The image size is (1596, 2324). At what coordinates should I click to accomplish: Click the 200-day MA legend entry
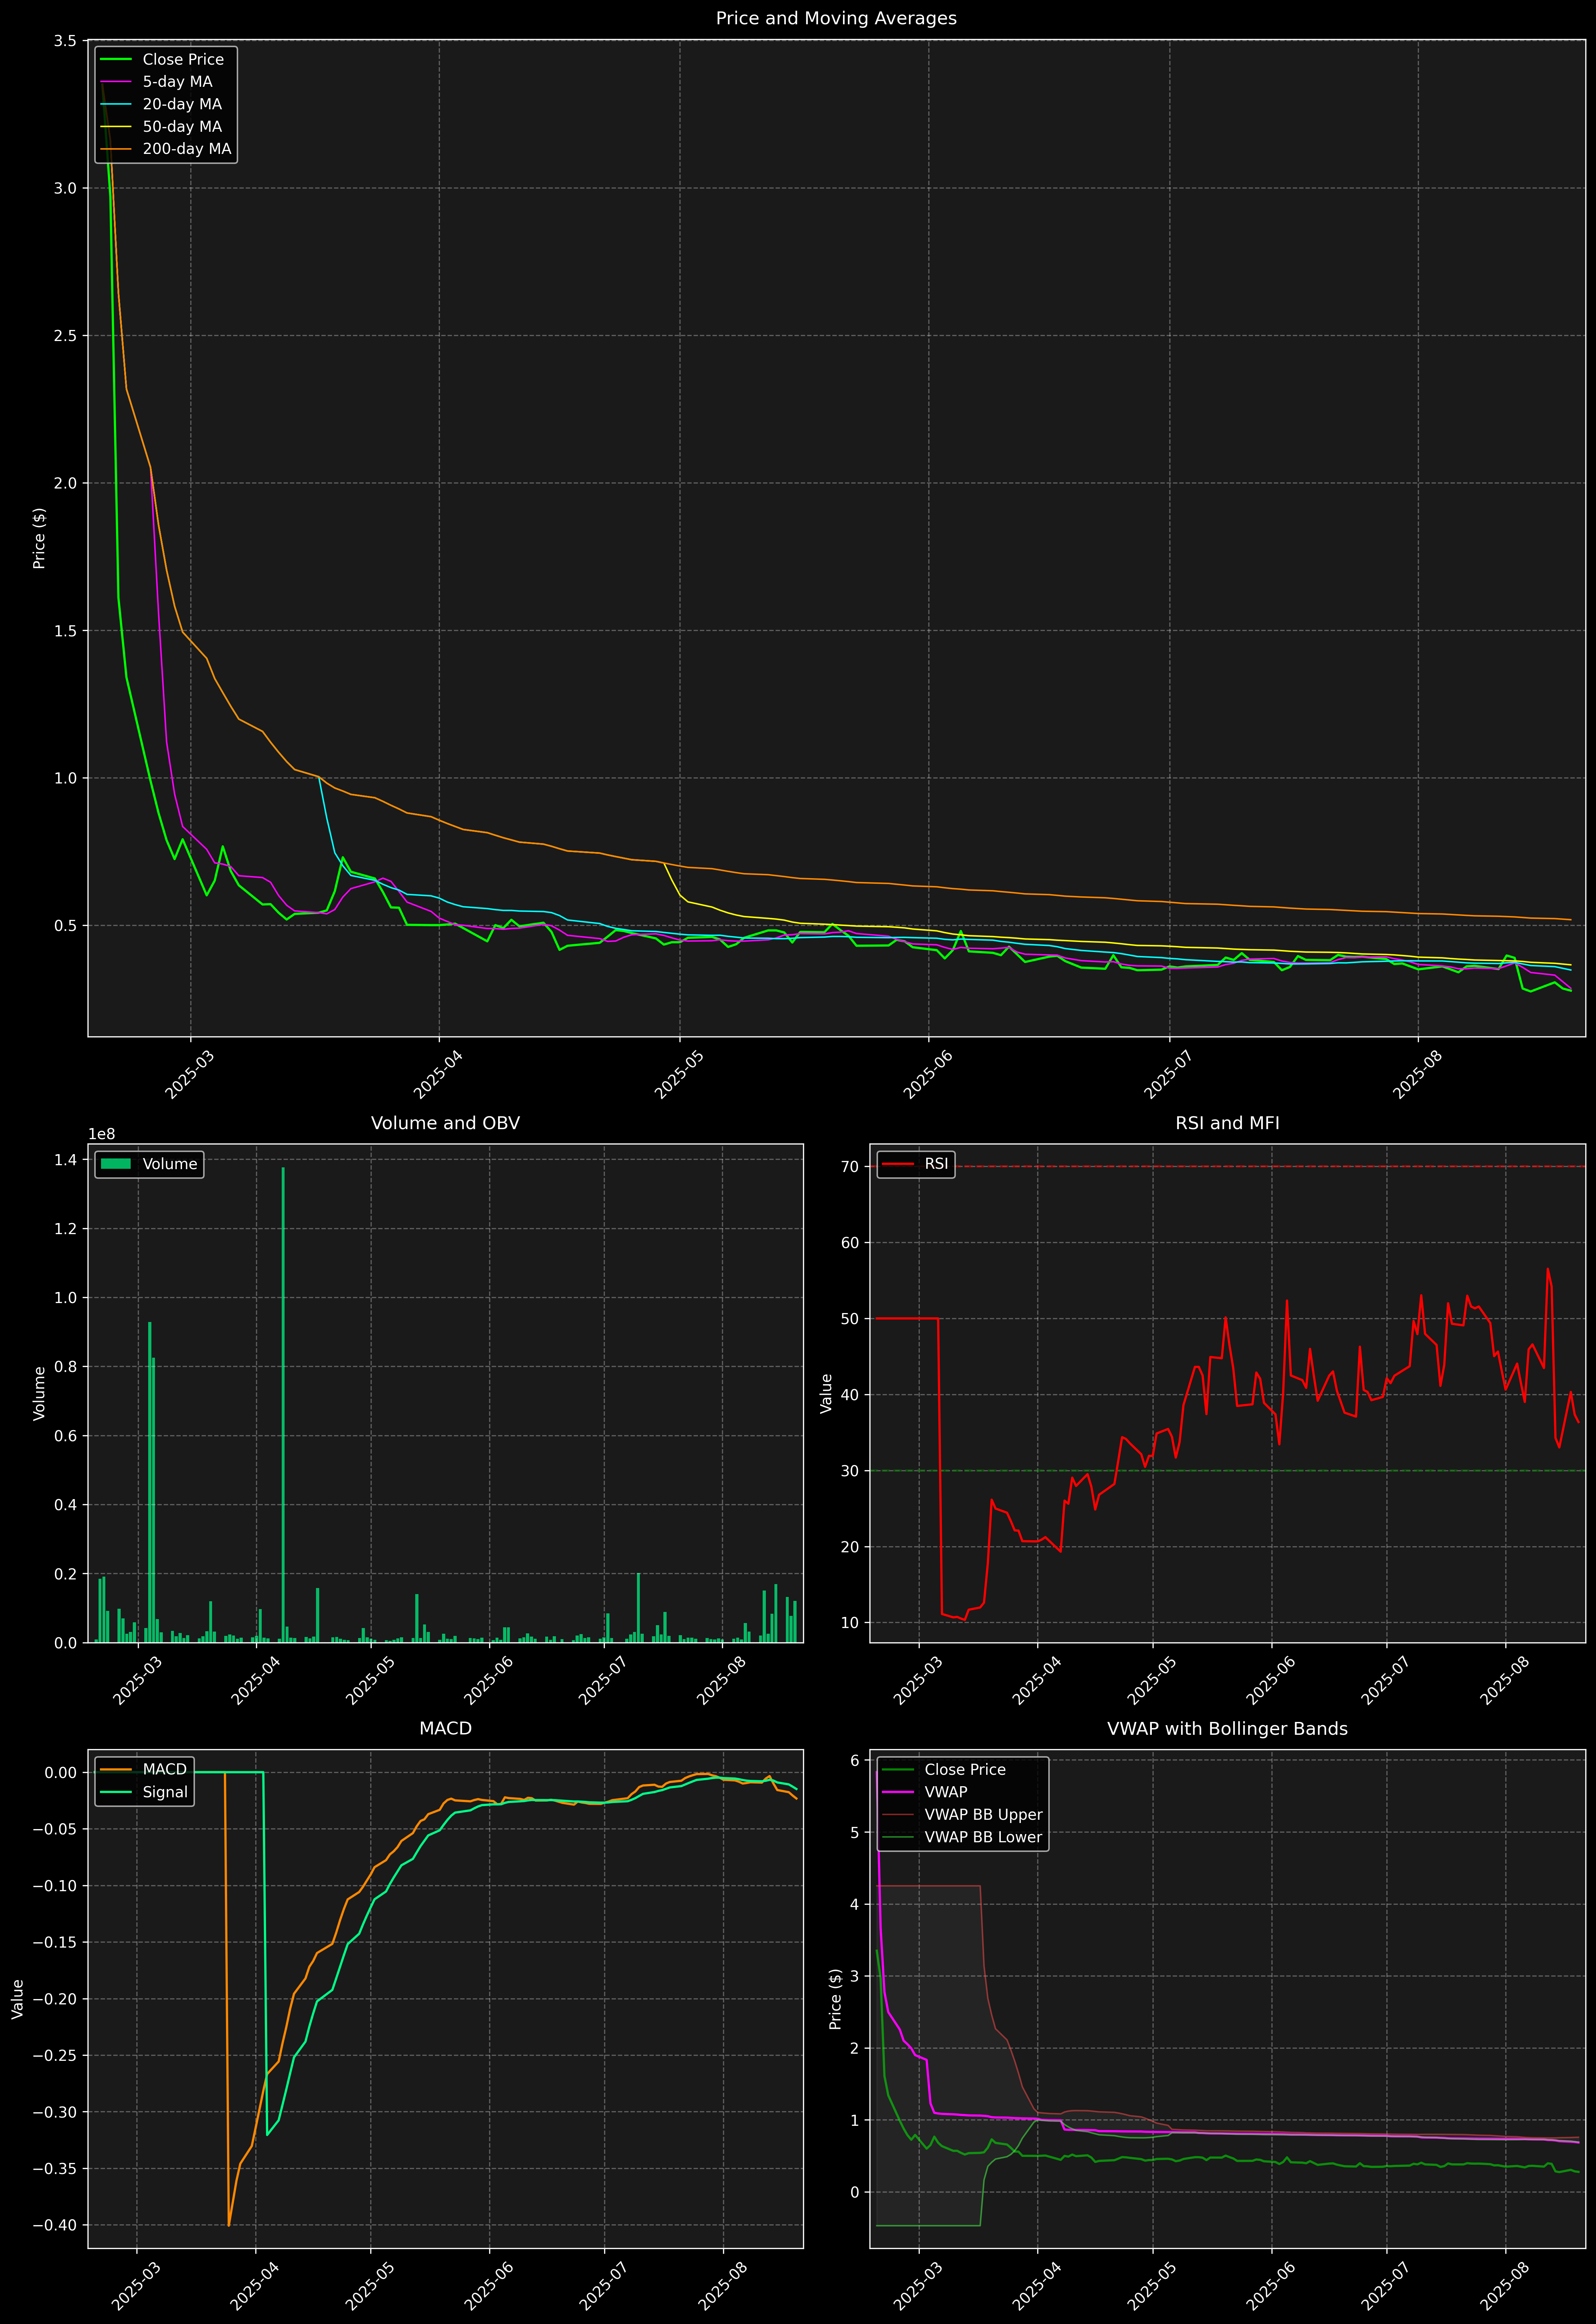tap(186, 149)
